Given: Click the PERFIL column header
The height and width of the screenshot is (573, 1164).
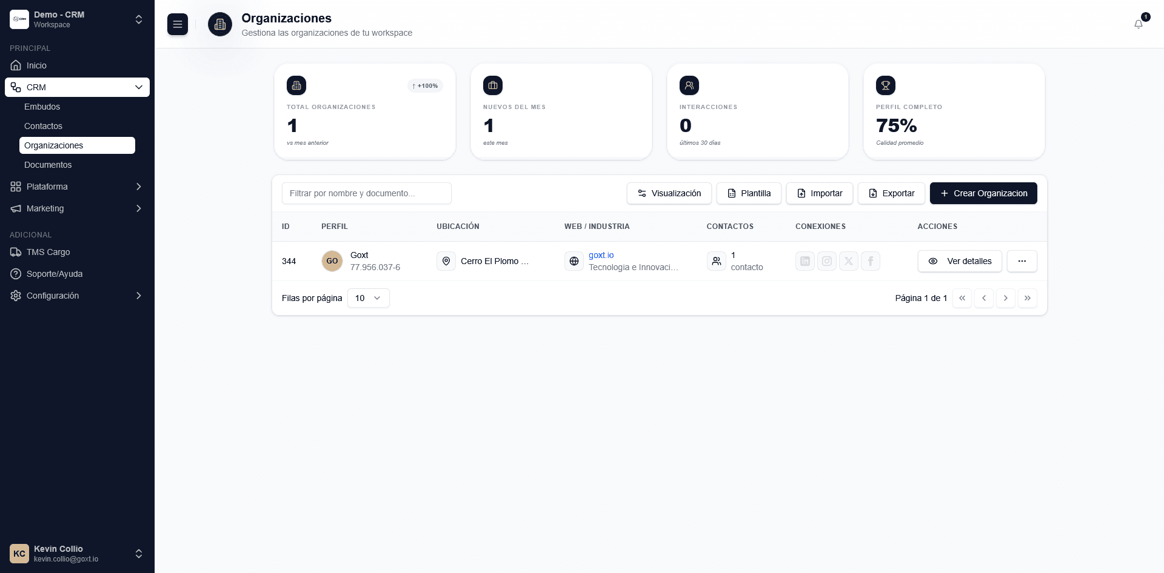Looking at the screenshot, I should [x=335, y=227].
